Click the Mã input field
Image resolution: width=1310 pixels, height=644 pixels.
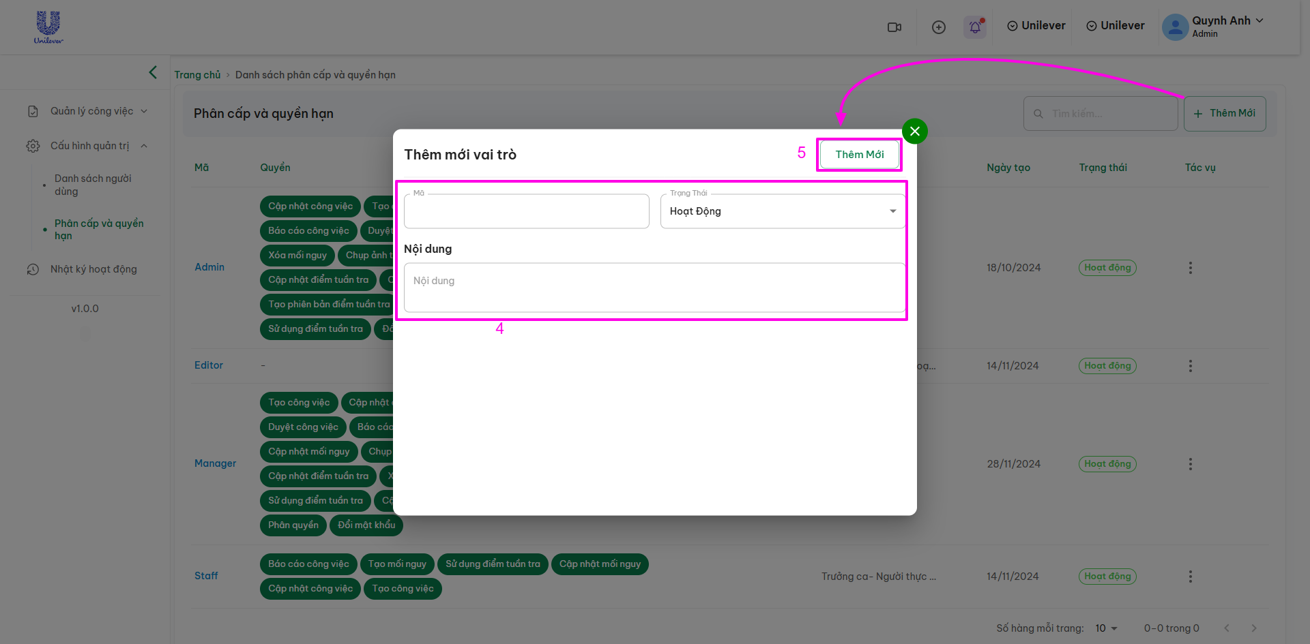pos(526,212)
